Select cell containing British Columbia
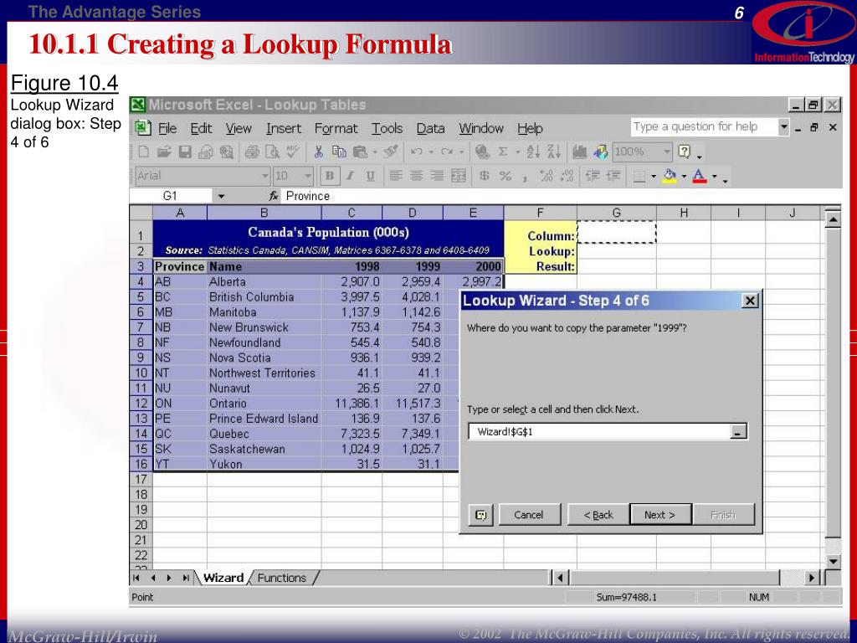857x643 pixels. (264, 297)
